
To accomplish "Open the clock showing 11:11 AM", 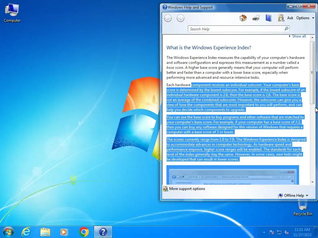I will (x=302, y=232).
